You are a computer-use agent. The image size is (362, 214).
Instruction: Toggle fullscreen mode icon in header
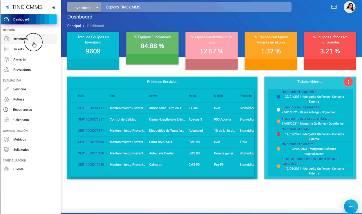334,7
